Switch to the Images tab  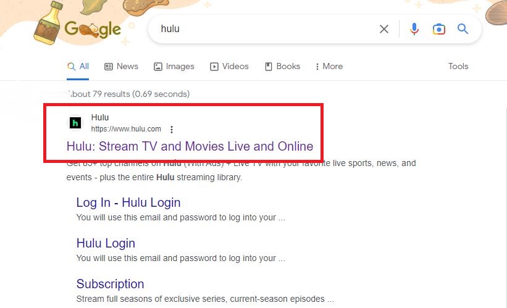tap(174, 66)
